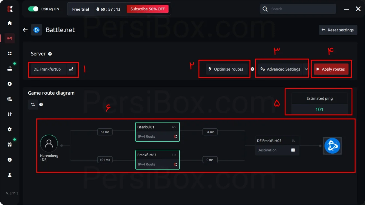This screenshot has width=365, height=205.
Task: Refresh the game route diagram
Action: click(x=33, y=105)
